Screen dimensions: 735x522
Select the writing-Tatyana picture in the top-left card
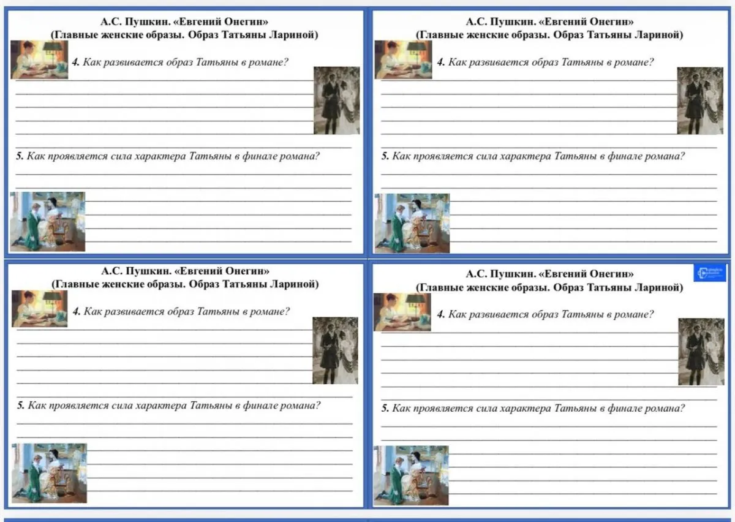tap(40, 59)
